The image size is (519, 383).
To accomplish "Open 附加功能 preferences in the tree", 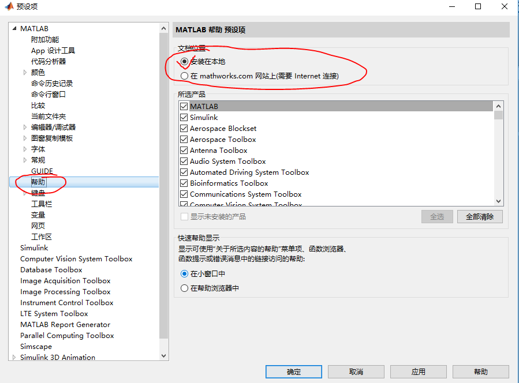I will coord(45,40).
